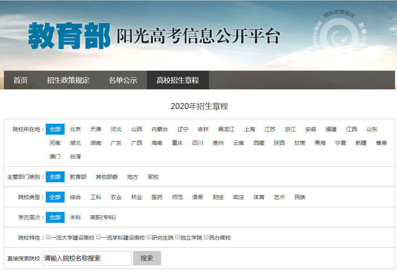397x274 pixels.
Task: Select 师范 institution type
Action: [178, 197]
